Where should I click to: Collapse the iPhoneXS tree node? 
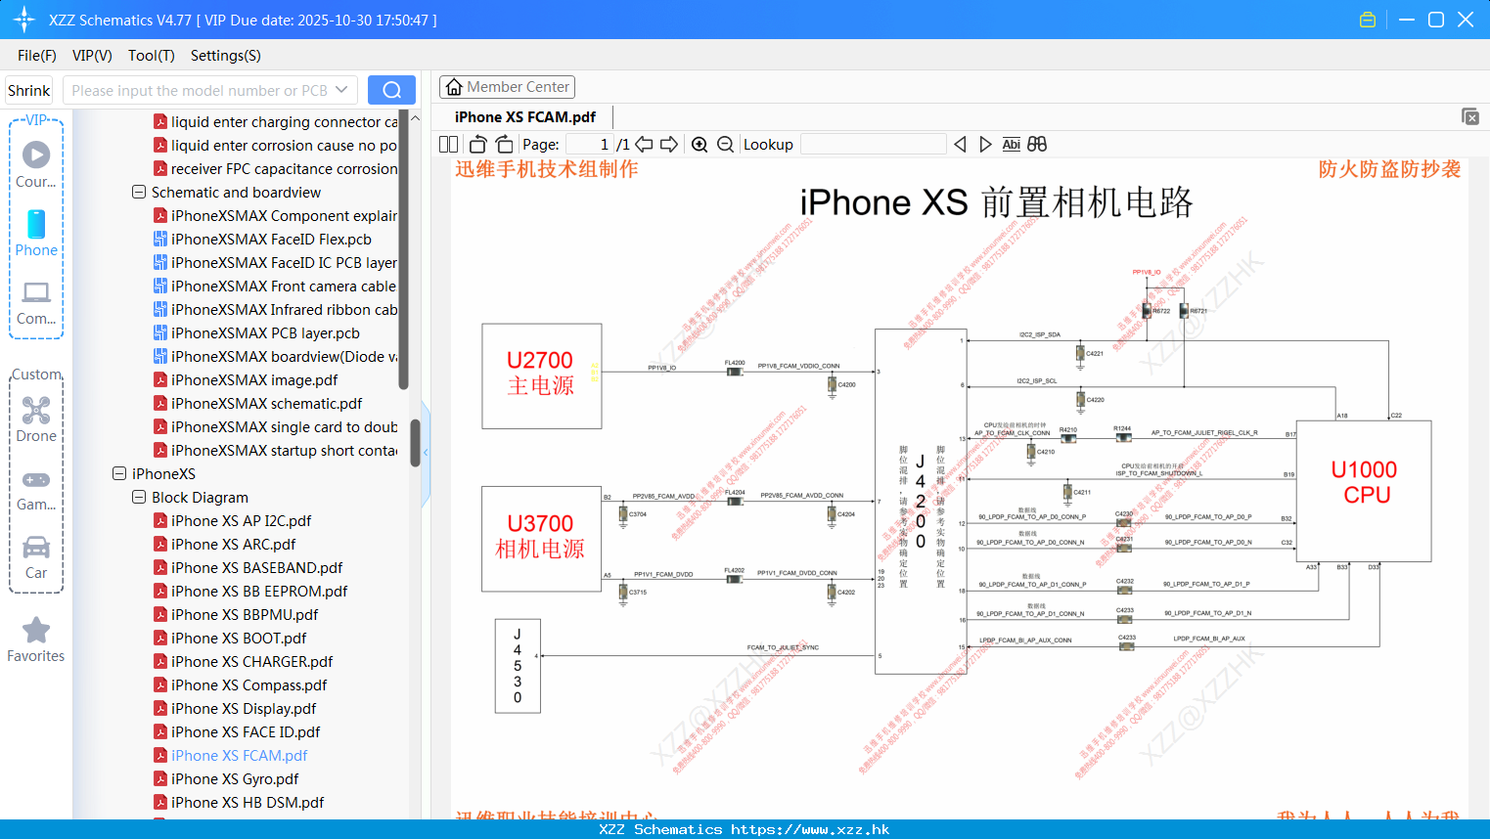click(119, 473)
